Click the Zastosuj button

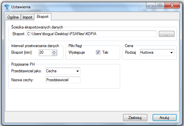(135, 117)
